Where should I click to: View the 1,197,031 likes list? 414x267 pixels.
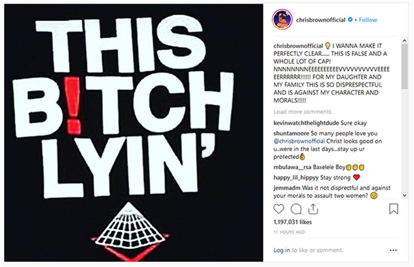tap(293, 222)
